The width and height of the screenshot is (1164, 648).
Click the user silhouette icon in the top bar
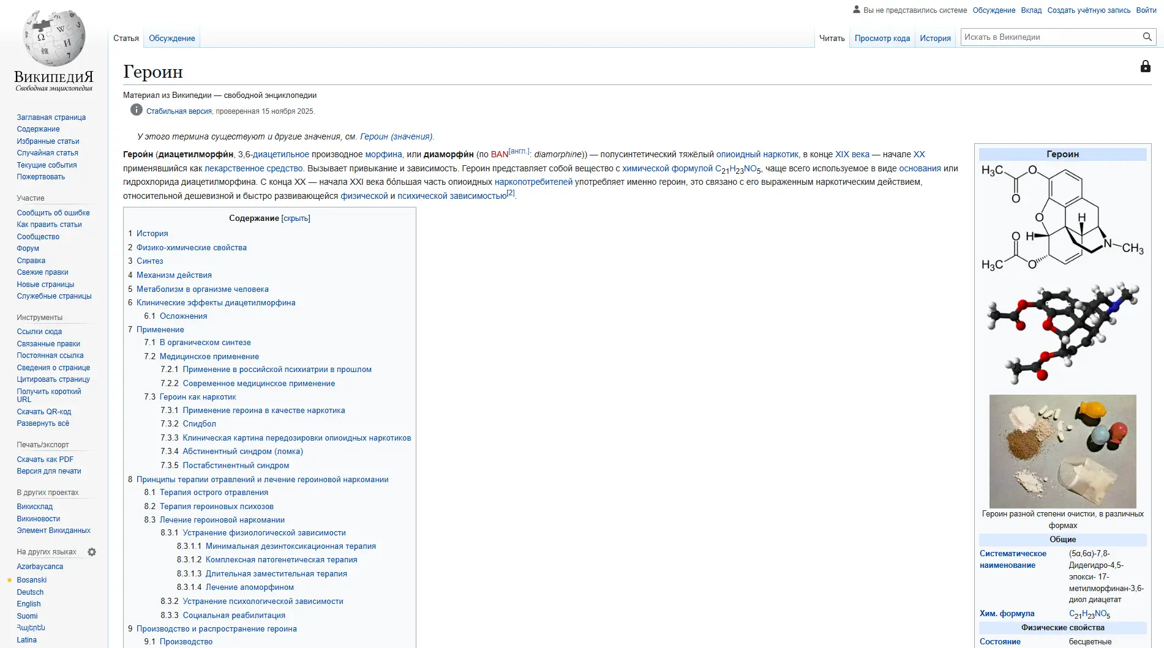(857, 10)
